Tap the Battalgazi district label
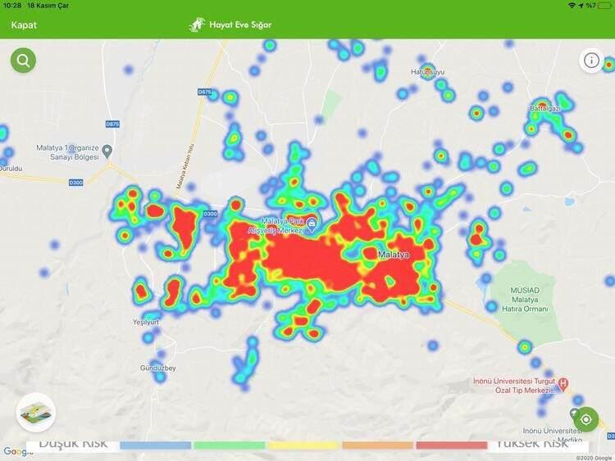 544,108
